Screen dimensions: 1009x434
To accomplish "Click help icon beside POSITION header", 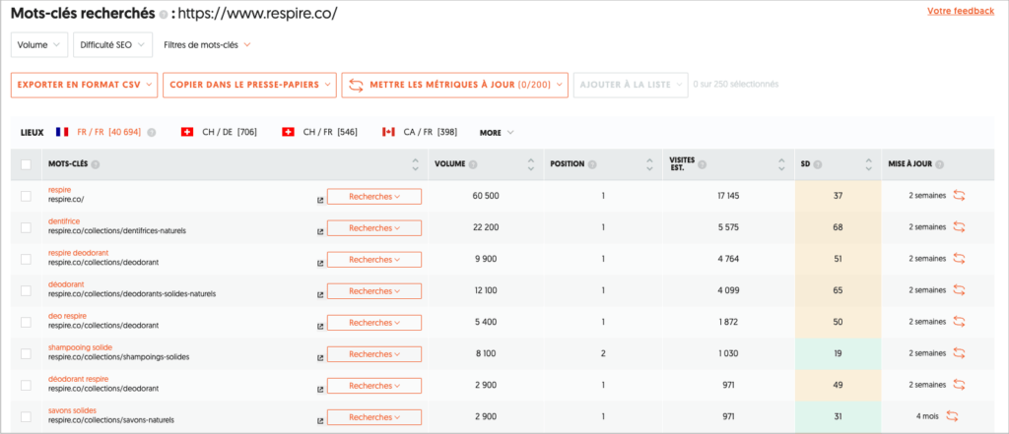I will click(592, 164).
